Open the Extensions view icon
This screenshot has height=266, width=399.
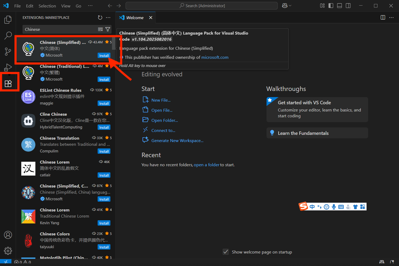point(8,84)
